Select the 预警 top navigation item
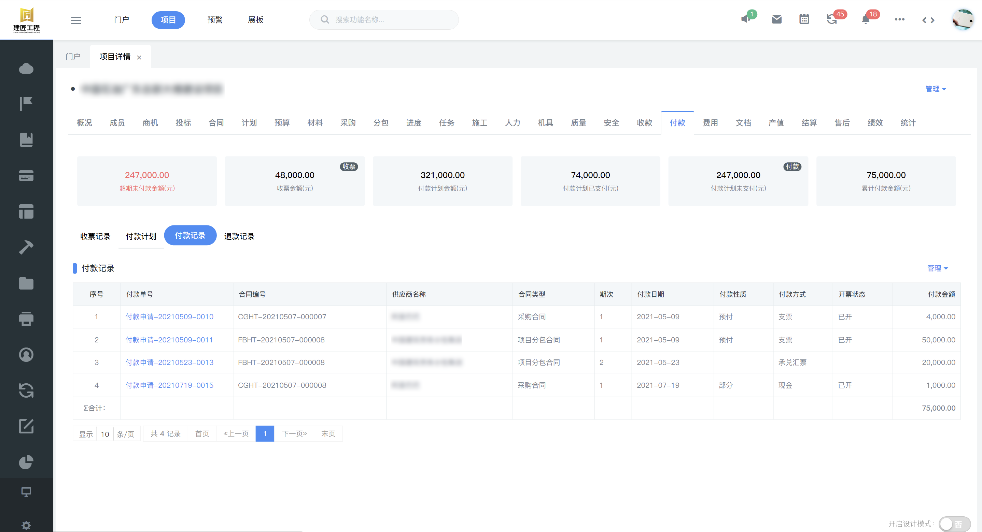This screenshot has height=532, width=982. coord(215,20)
